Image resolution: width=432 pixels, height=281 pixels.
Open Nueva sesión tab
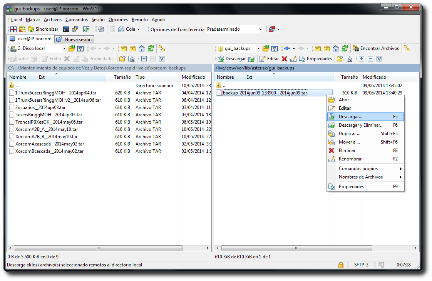(74, 39)
